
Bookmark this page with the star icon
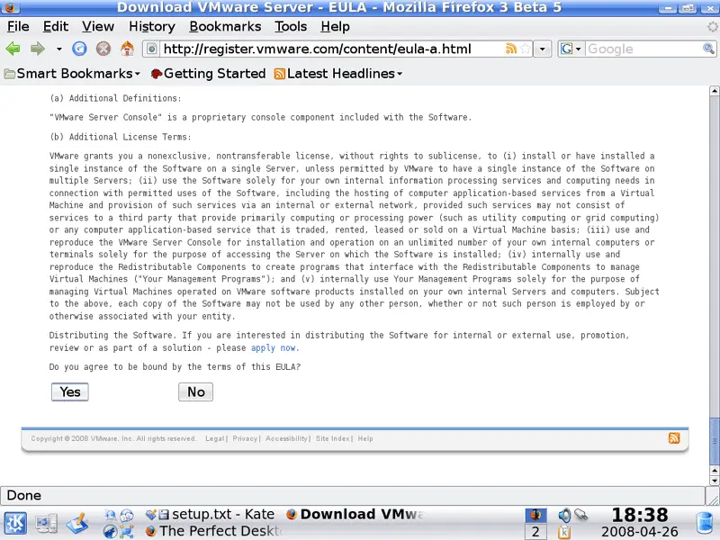526,49
